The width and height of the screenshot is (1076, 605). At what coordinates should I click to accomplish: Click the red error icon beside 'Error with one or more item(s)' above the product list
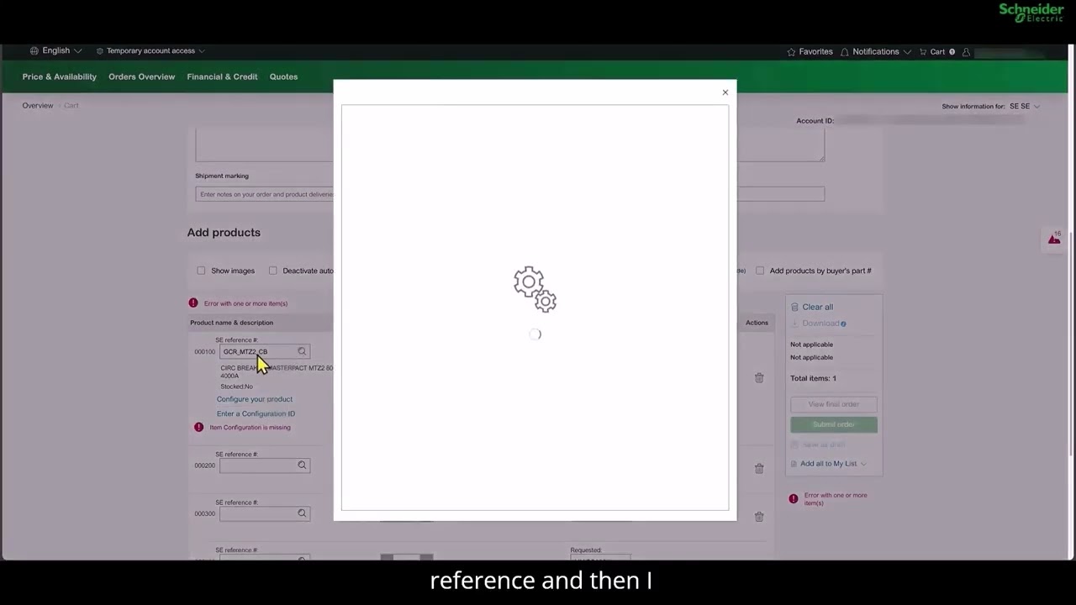point(193,302)
